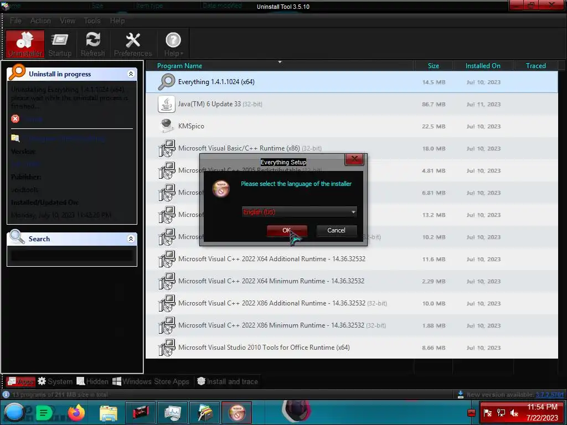Click the Jul 11, 2023 install date
Viewport: 567px width, 425px height.
pos(483,104)
